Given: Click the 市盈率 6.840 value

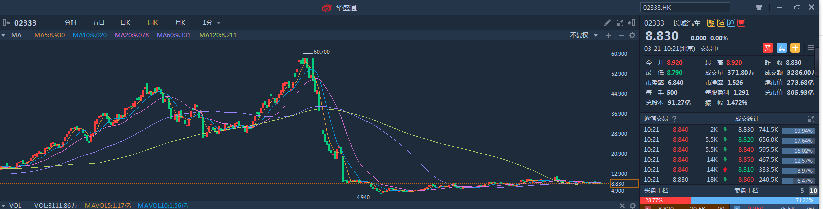Looking at the screenshot, I should pos(675,83).
